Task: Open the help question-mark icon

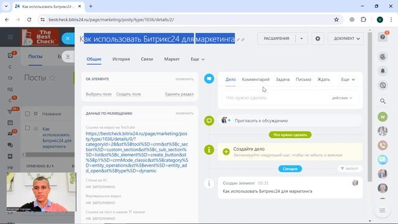Action: point(382,37)
